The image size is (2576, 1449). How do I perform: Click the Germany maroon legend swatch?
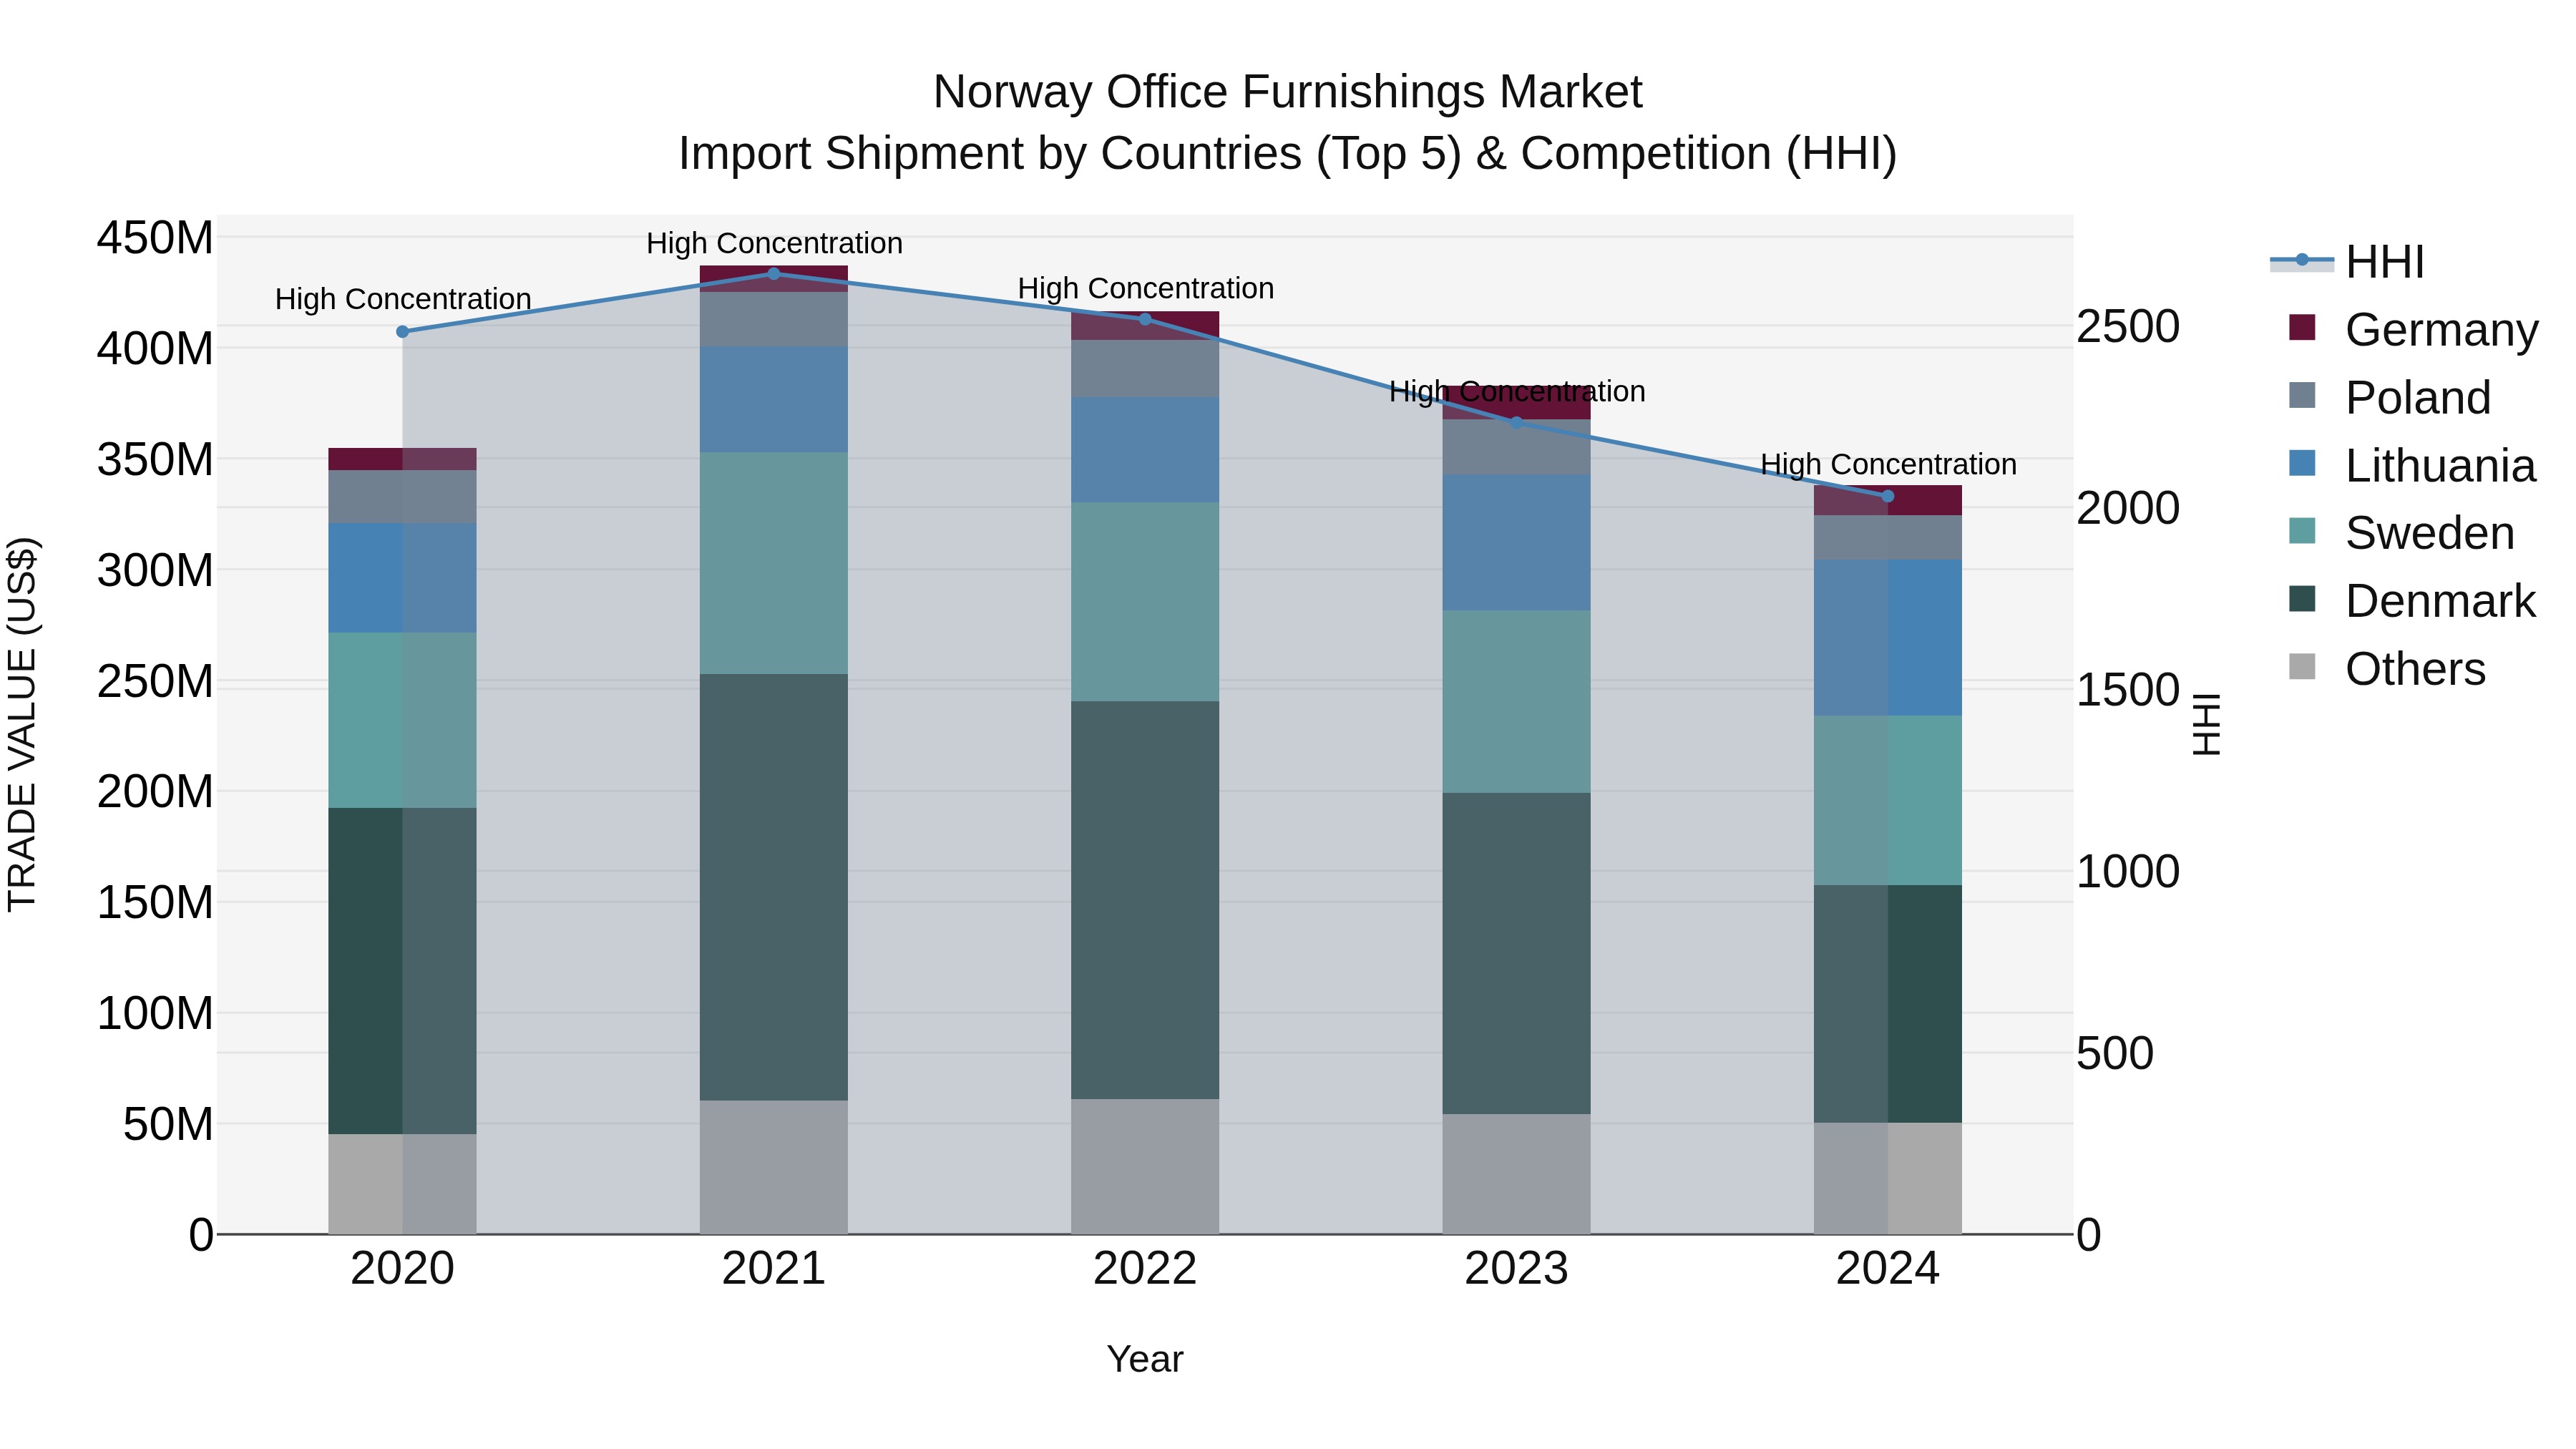coord(2302,327)
